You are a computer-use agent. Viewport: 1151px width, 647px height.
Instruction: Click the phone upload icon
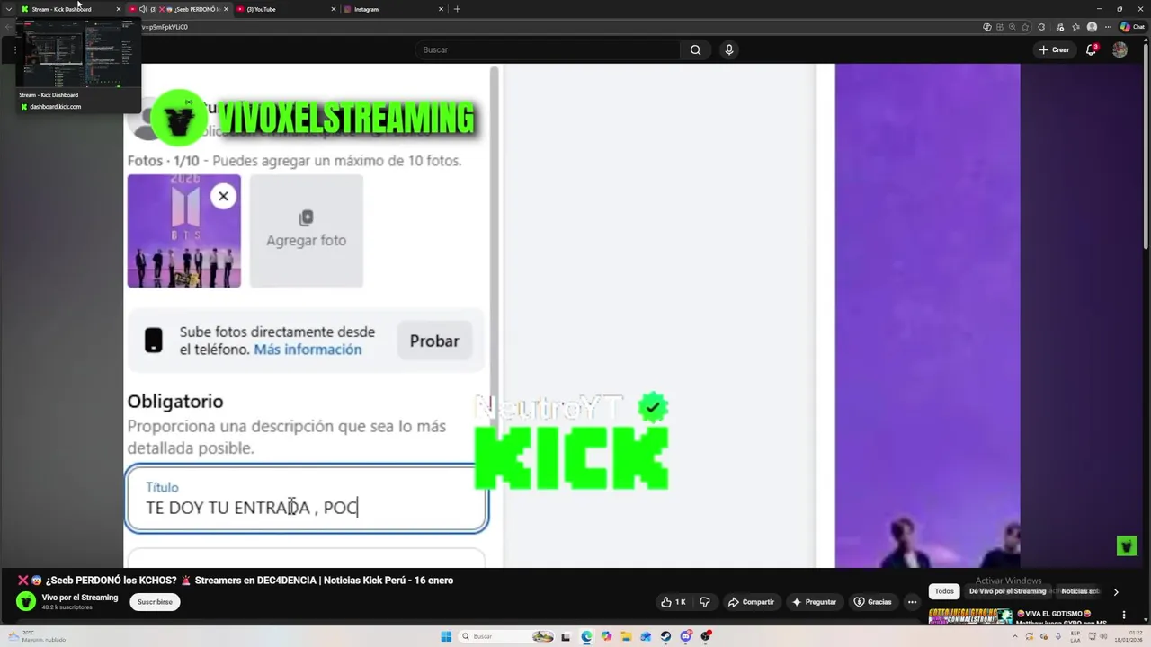tap(154, 341)
